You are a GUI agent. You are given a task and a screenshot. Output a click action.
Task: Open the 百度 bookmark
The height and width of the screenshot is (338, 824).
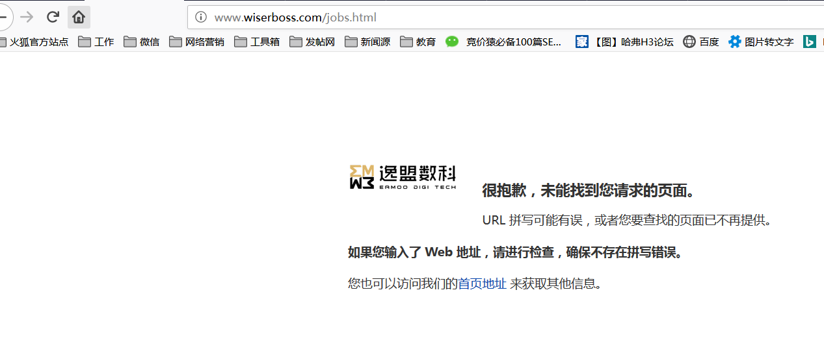coord(701,42)
